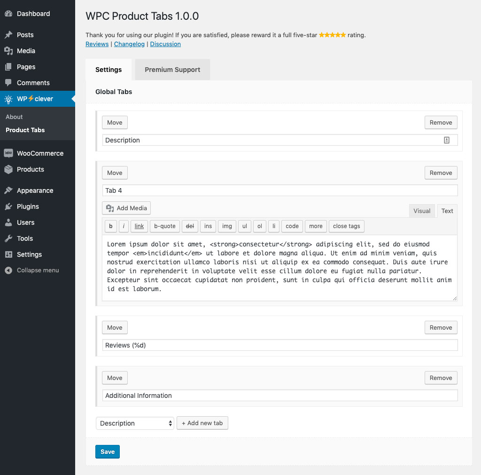This screenshot has width=481, height=475.
Task: Open the Media library icon
Action: pos(8,51)
